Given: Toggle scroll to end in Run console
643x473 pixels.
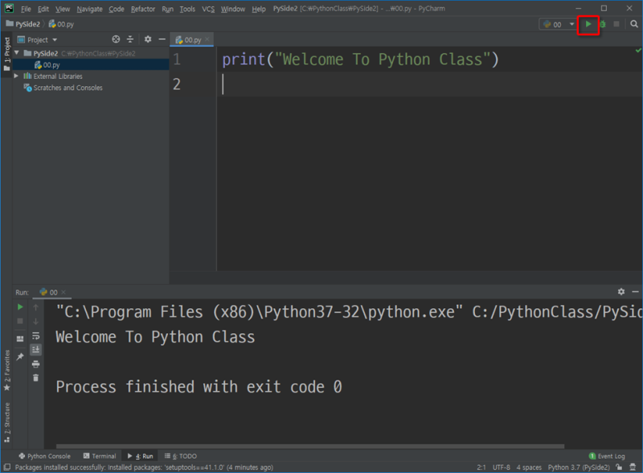Looking at the screenshot, I should coord(36,350).
